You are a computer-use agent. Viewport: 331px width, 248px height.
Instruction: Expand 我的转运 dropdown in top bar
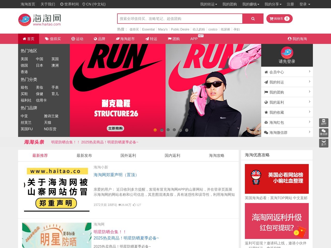click(x=208, y=4)
